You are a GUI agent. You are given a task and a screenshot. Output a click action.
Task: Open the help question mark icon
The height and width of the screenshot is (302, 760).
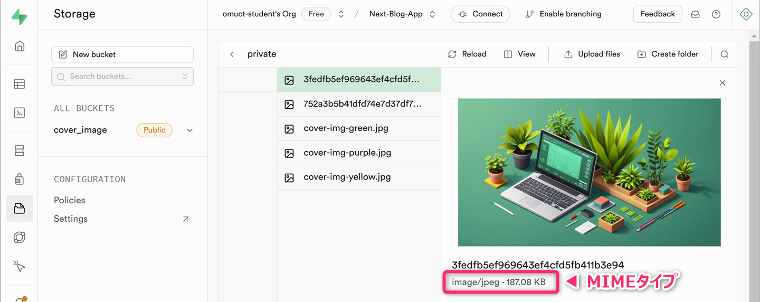point(716,14)
